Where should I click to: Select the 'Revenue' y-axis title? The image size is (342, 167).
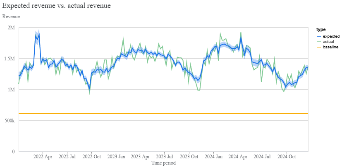pos(11,17)
